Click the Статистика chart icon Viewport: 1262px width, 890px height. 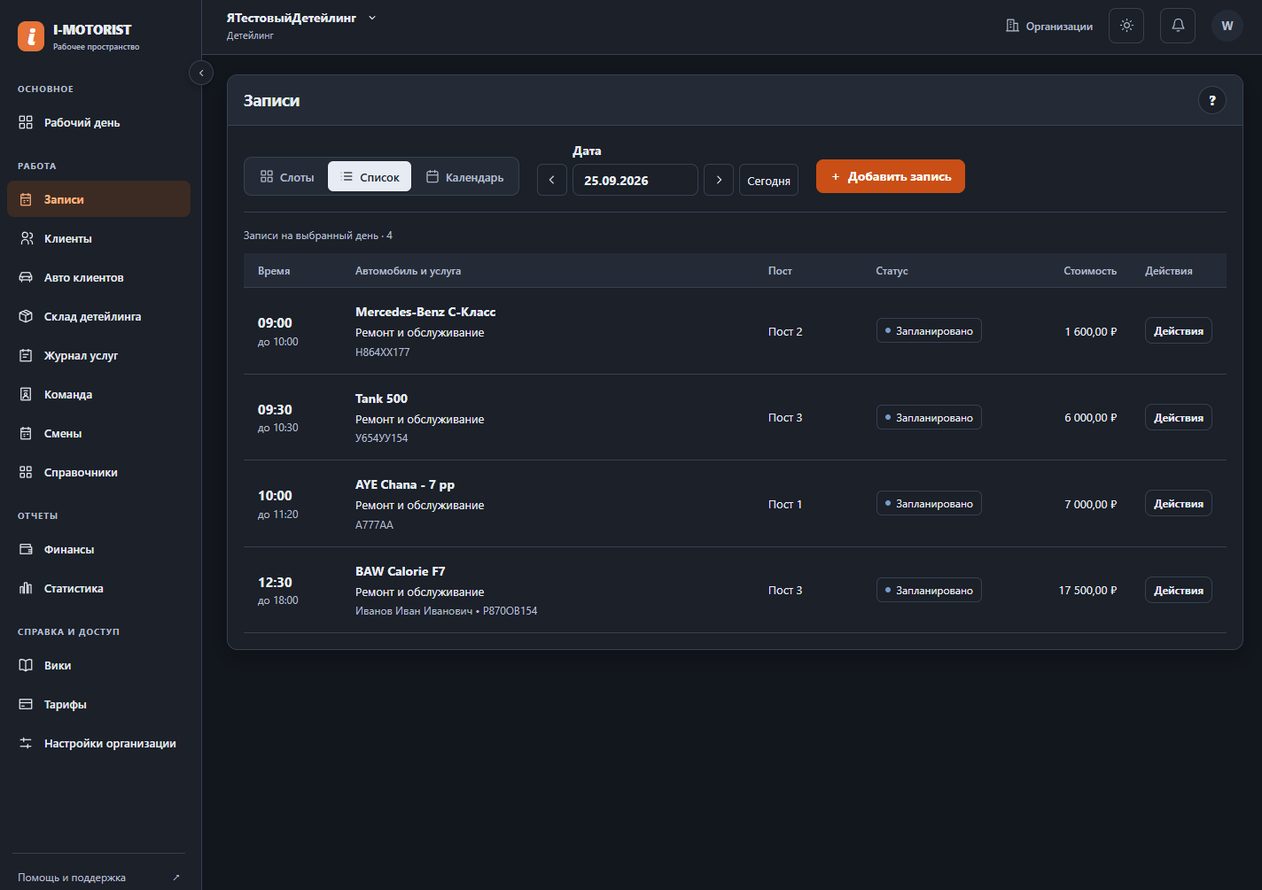tap(26, 588)
